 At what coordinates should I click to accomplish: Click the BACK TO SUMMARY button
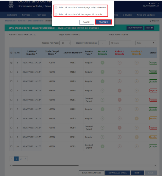click(92, 173)
